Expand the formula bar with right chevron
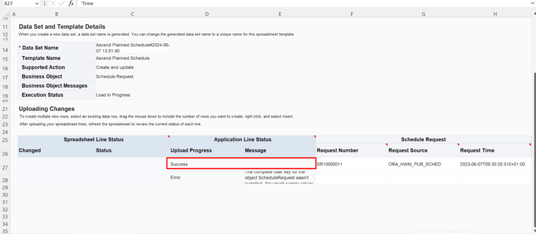 (532, 3)
